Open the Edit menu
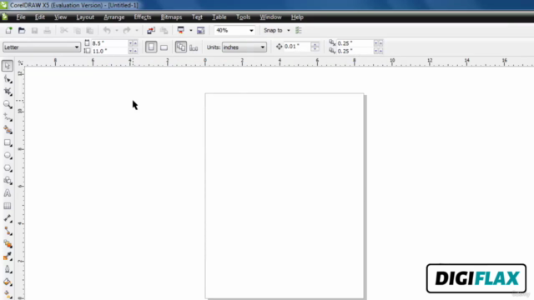 [x=40, y=17]
